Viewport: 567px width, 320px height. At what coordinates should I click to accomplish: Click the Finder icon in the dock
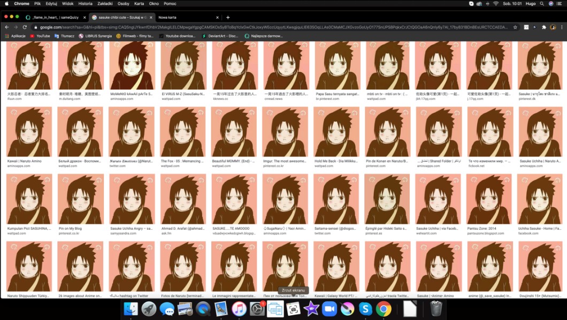(x=131, y=309)
